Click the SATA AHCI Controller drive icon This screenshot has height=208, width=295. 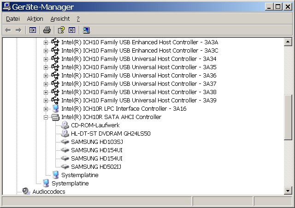pyautogui.click(x=55, y=117)
